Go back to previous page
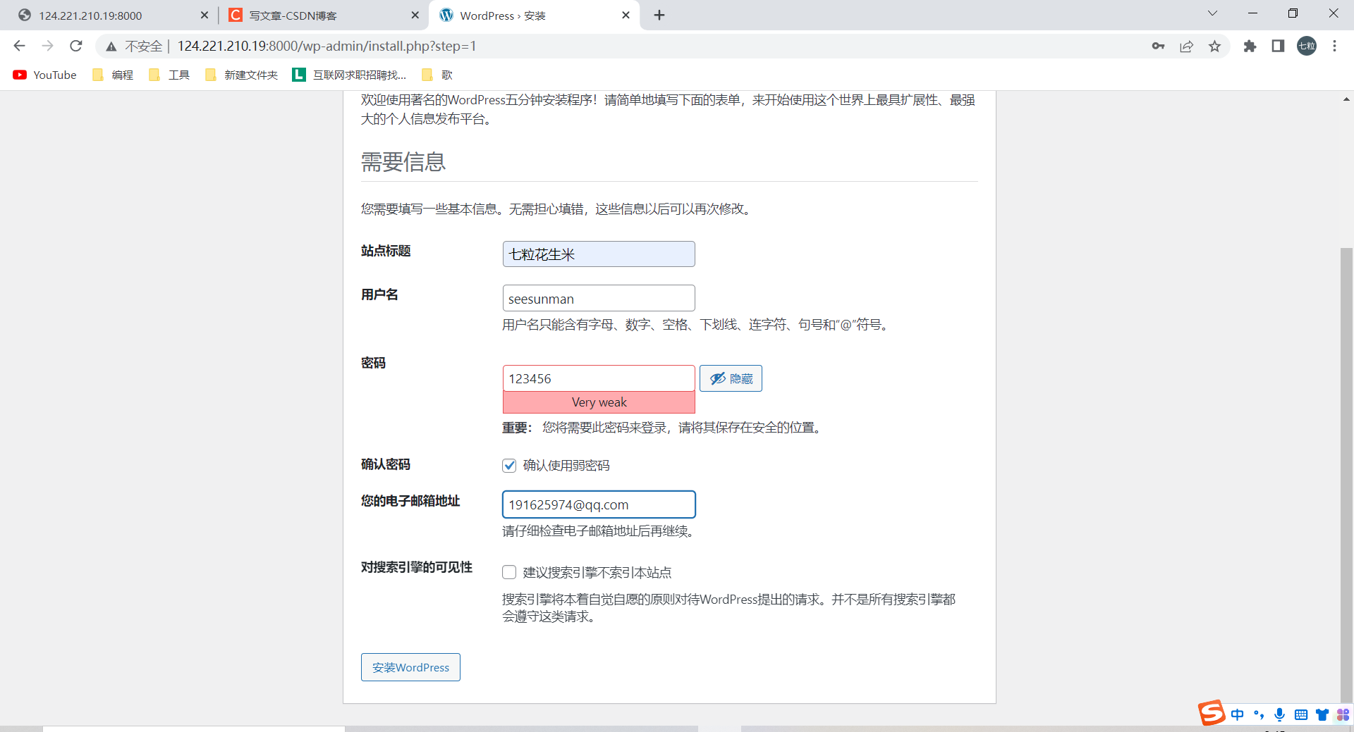This screenshot has height=732, width=1354. [x=19, y=46]
